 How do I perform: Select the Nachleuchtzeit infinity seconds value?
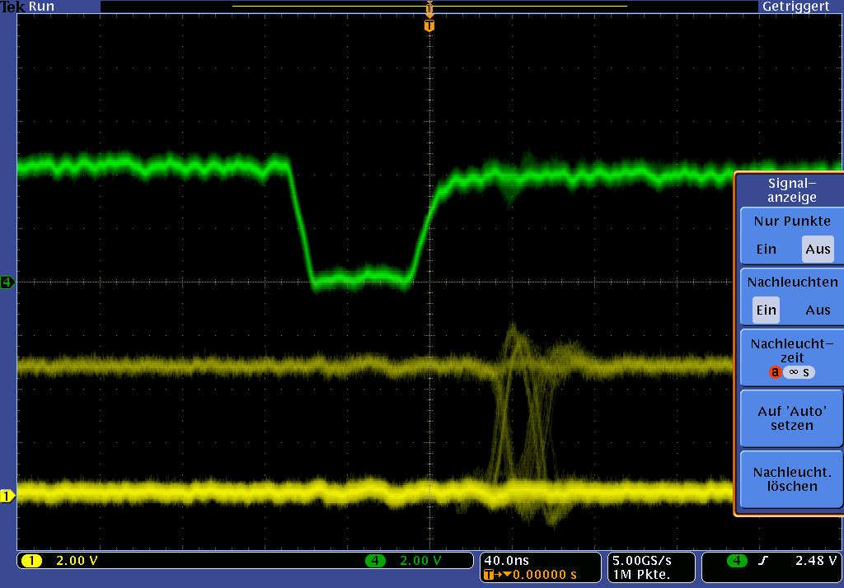pyautogui.click(x=799, y=372)
